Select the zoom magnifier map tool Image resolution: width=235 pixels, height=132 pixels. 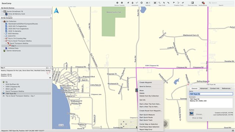pyautogui.click(x=159, y=3)
